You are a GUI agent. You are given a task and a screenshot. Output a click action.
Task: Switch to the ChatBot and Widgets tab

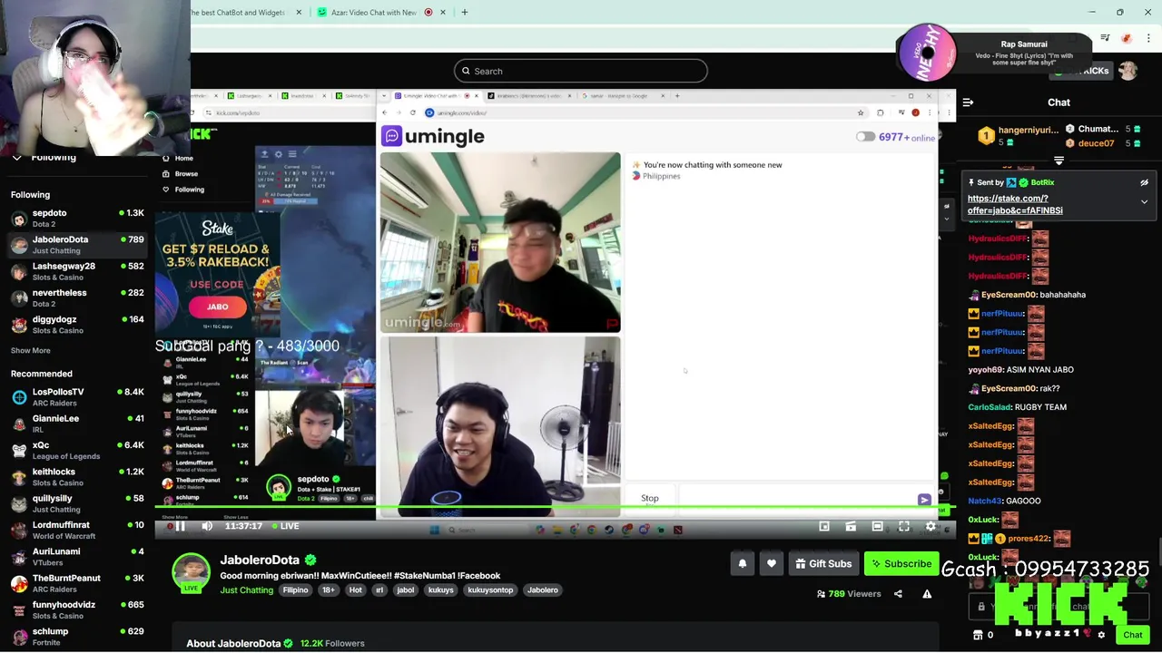[x=238, y=13]
